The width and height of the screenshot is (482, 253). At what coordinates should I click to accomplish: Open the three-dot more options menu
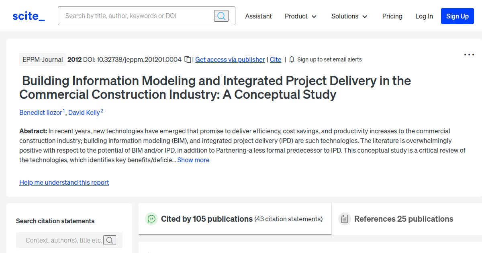point(469,55)
